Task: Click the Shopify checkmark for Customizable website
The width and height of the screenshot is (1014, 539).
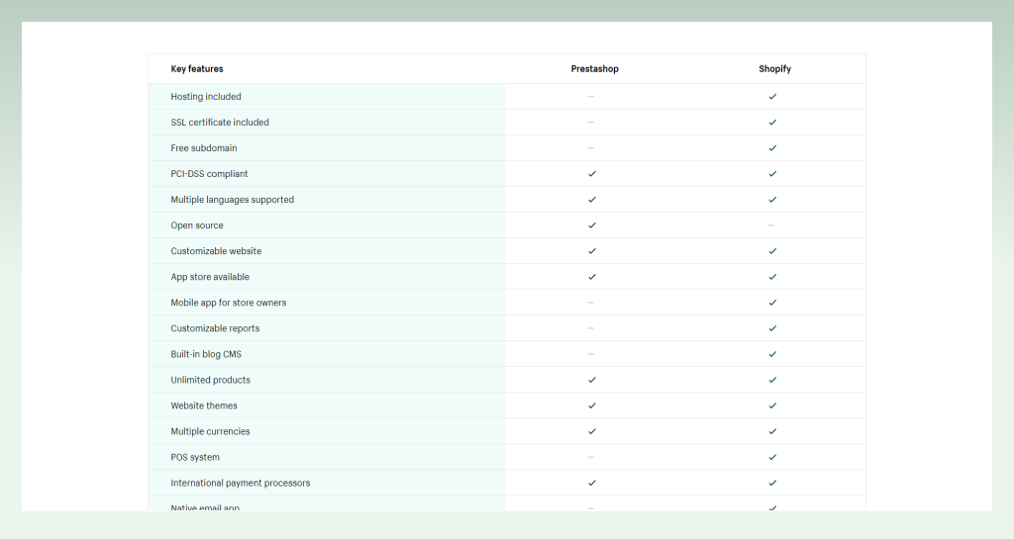Action: point(772,251)
